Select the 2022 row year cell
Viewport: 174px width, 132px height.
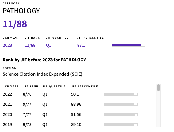tap(7, 94)
